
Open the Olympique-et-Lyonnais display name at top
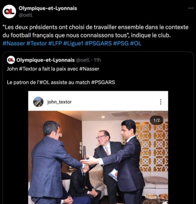point(48,8)
